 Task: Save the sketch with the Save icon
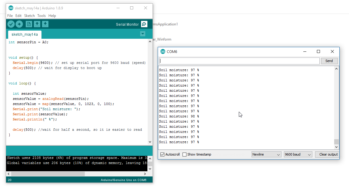[x=45, y=24]
